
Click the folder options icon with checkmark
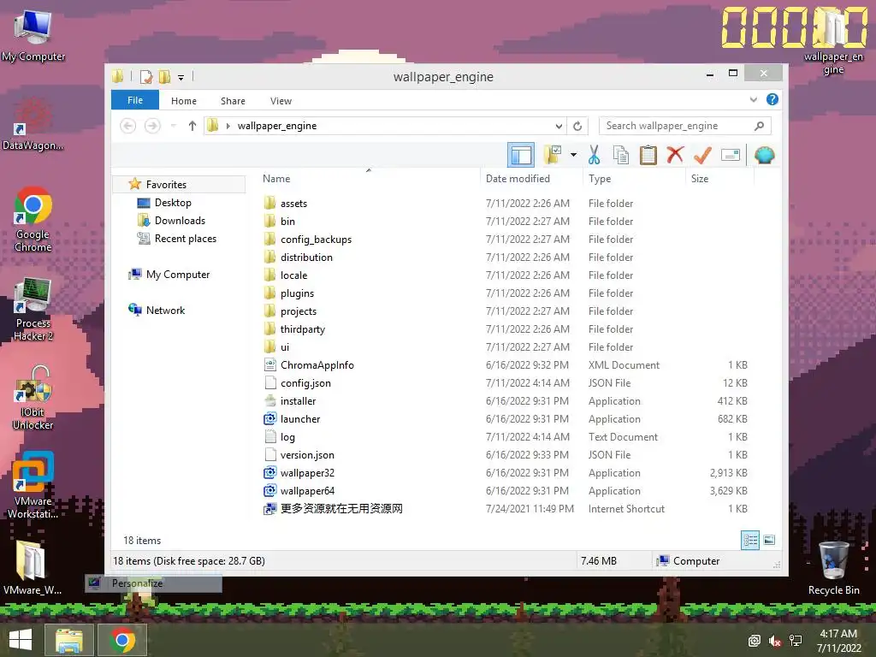click(553, 155)
